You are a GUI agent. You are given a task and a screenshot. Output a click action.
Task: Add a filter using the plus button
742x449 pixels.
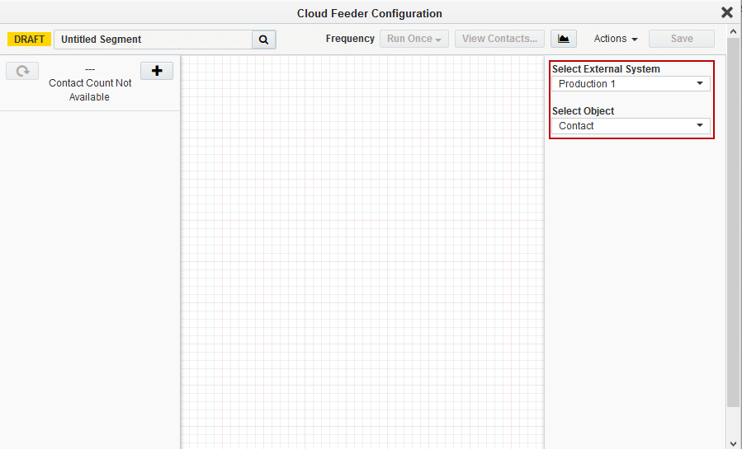pos(157,71)
